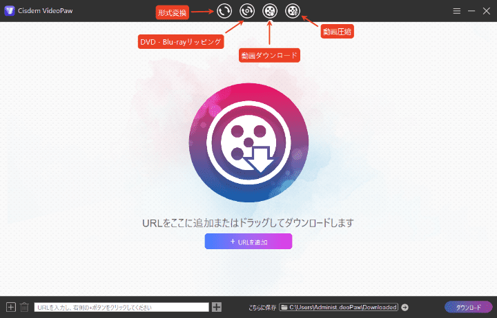The height and width of the screenshot is (318, 497).
Task: Open the format conversion tab icon
Action: [x=224, y=11]
